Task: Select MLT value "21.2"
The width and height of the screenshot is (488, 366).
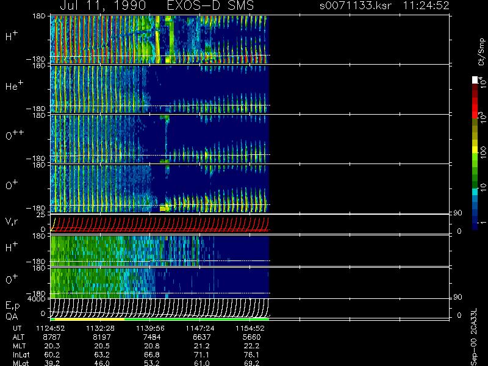Action: (x=201, y=346)
